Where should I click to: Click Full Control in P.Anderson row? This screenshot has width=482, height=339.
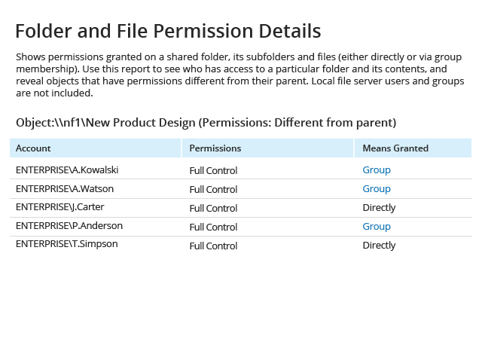[213, 228]
